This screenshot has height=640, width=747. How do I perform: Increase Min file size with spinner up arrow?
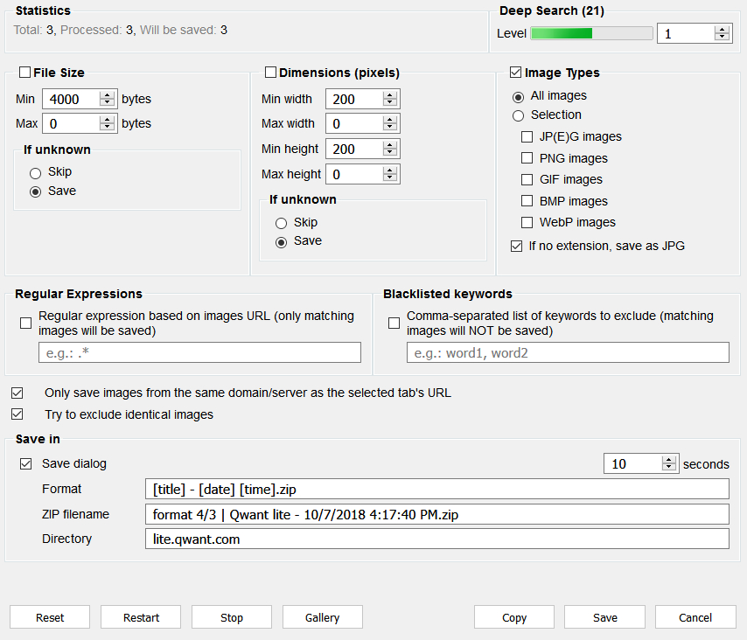(x=108, y=95)
